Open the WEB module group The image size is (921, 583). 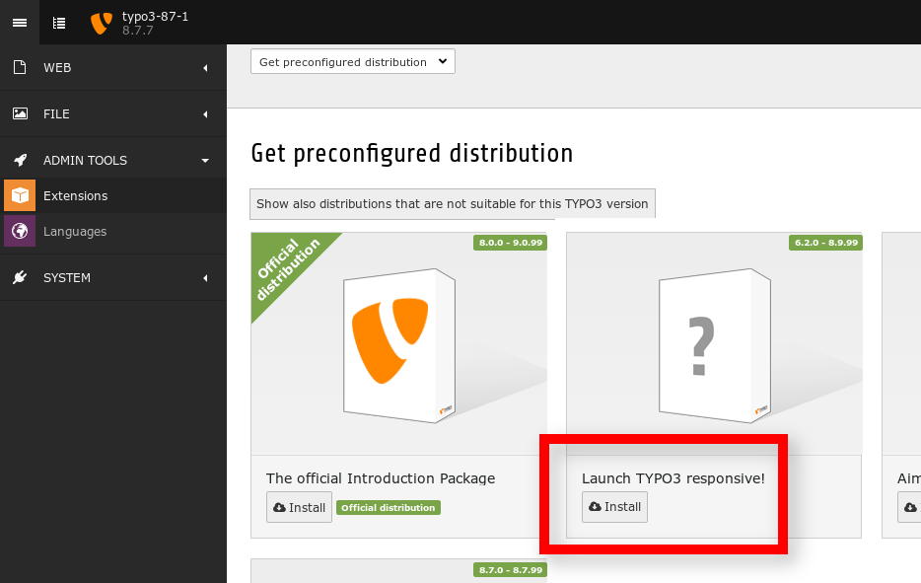[113, 68]
